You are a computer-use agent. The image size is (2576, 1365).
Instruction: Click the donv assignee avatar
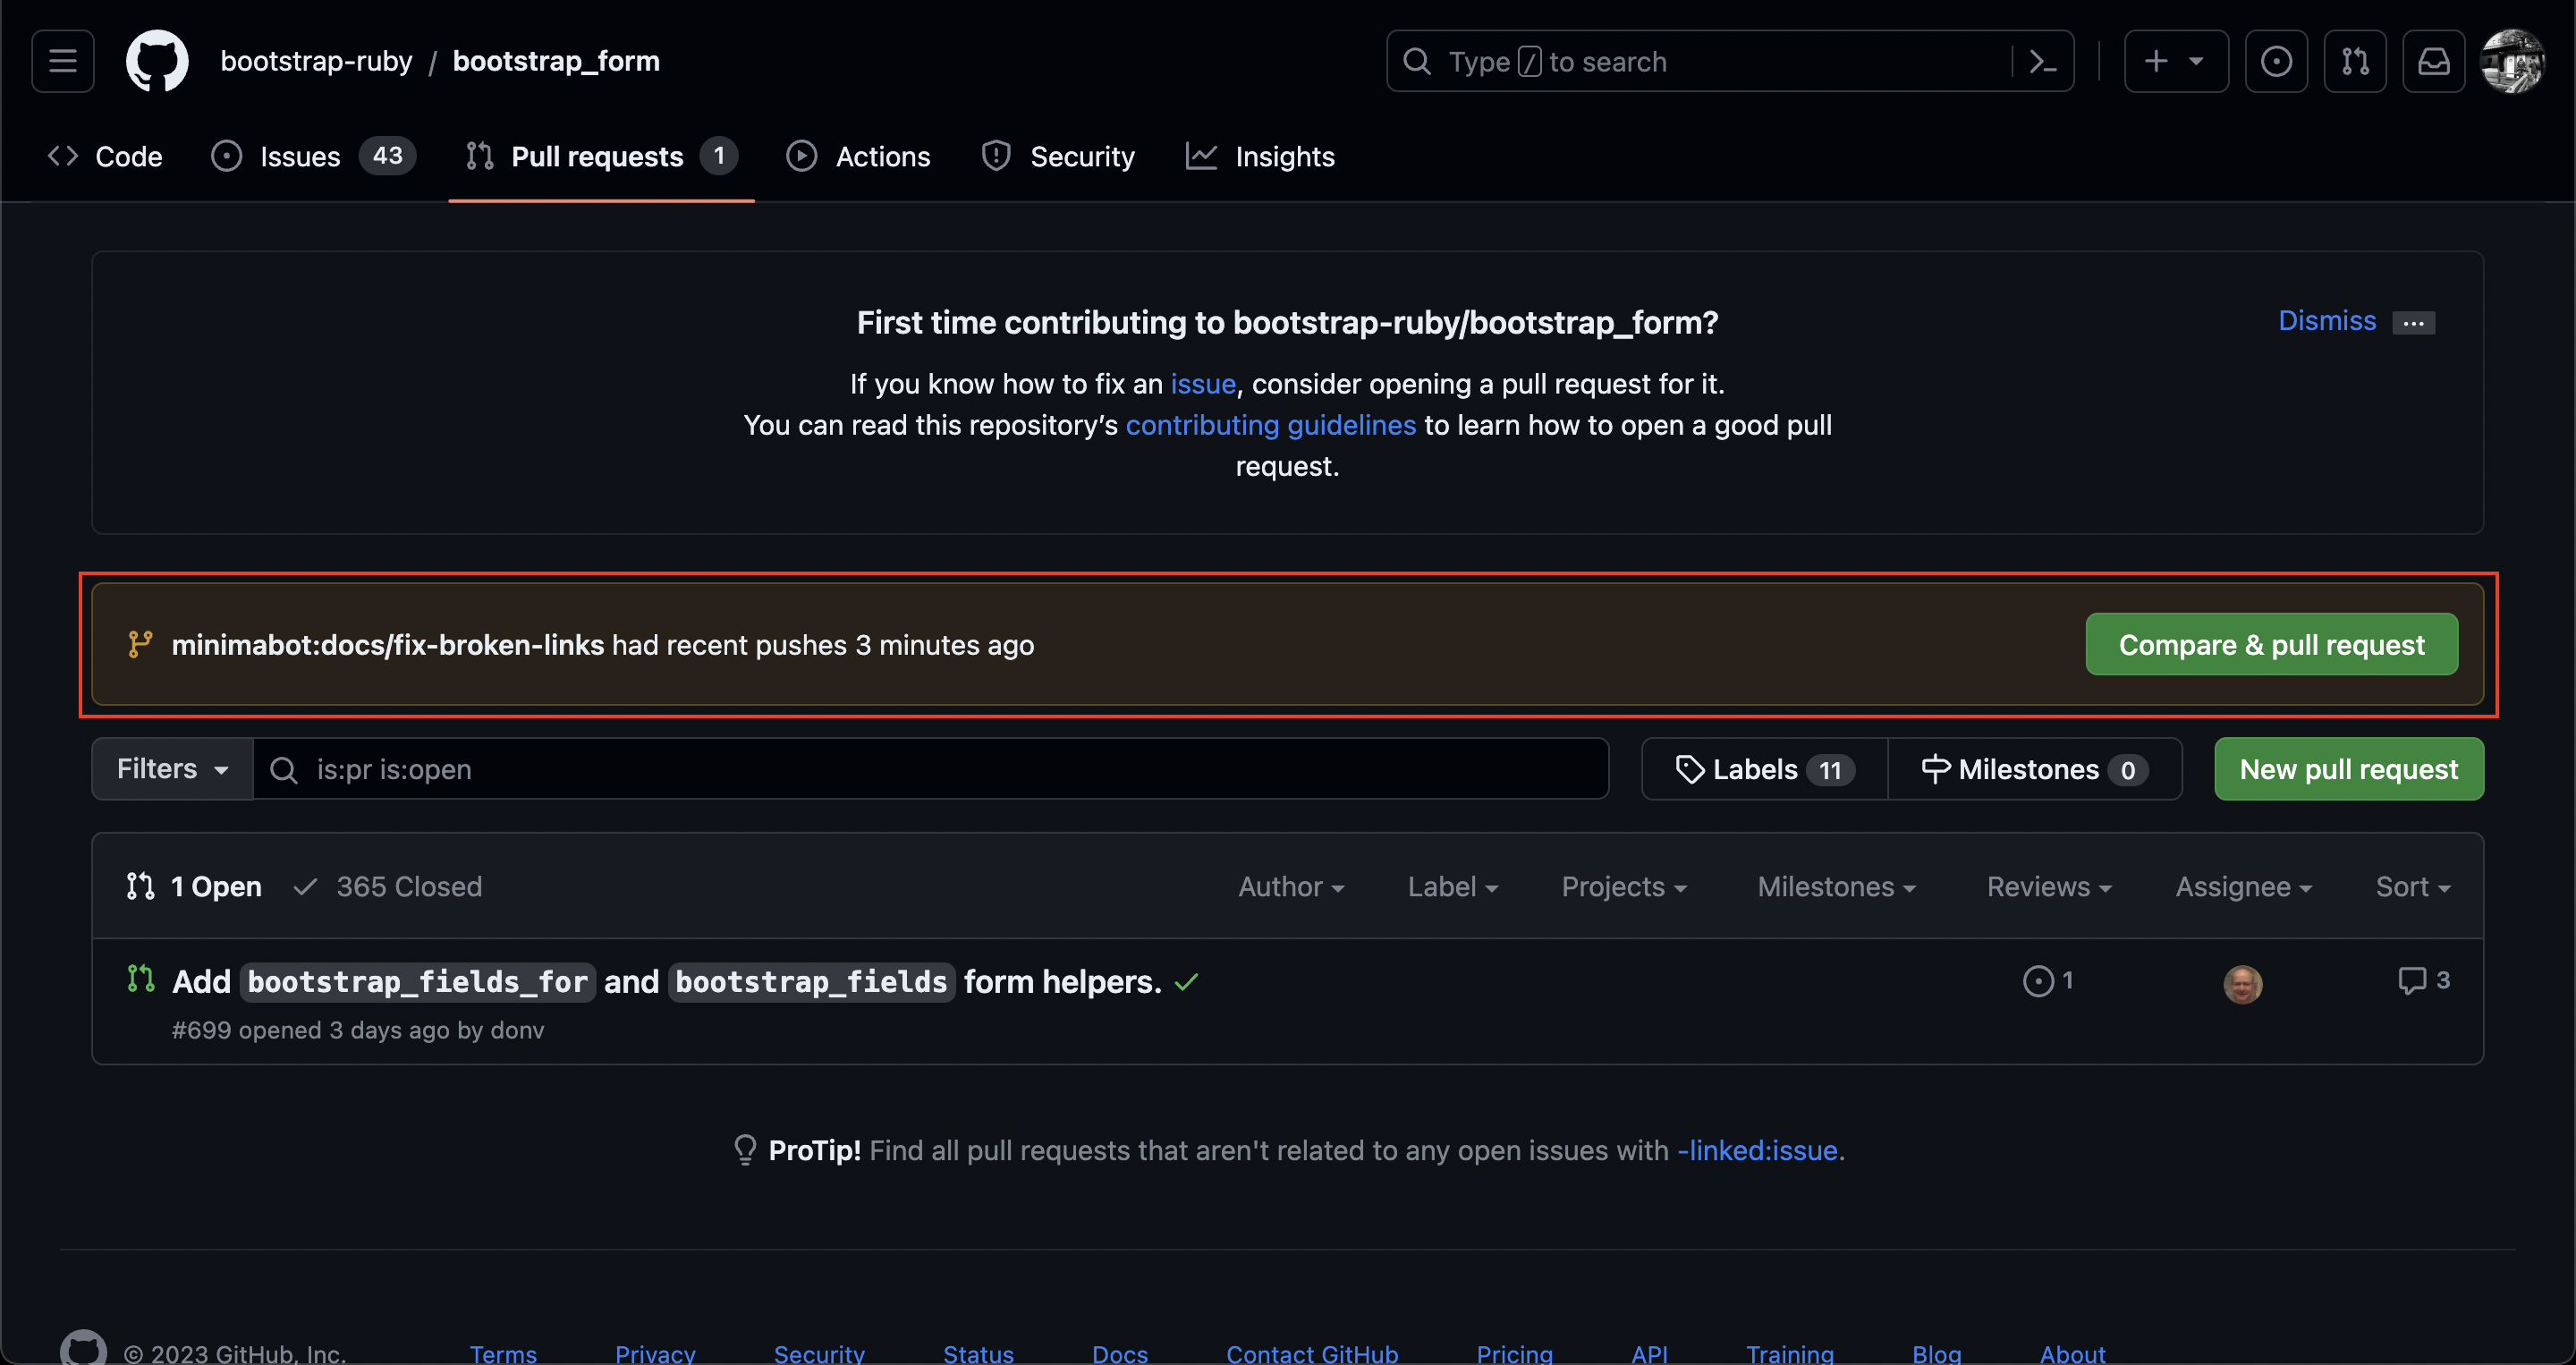pyautogui.click(x=2242, y=983)
